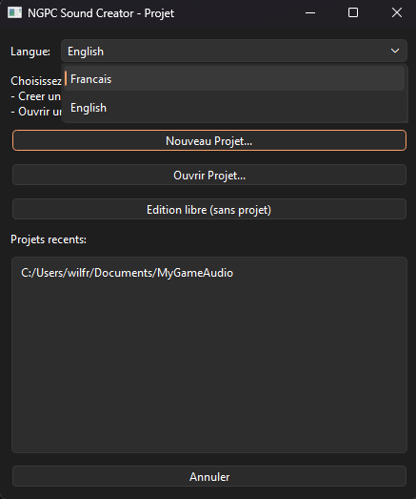
Task: Click the Langue: label
Action: 30,52
